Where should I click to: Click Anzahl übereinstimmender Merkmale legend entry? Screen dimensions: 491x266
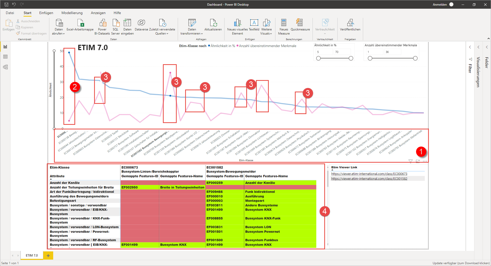266,46
